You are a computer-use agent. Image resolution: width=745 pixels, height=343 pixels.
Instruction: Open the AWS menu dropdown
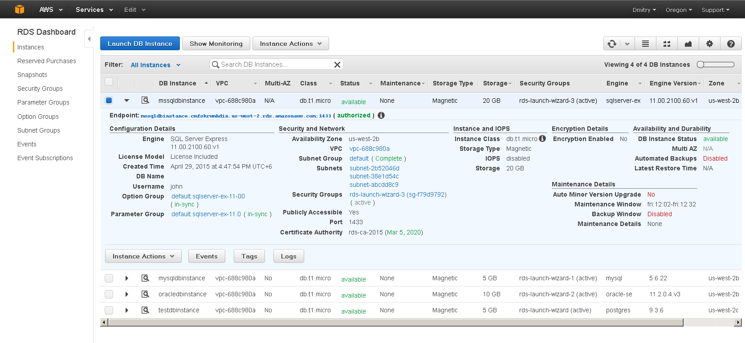51,9
